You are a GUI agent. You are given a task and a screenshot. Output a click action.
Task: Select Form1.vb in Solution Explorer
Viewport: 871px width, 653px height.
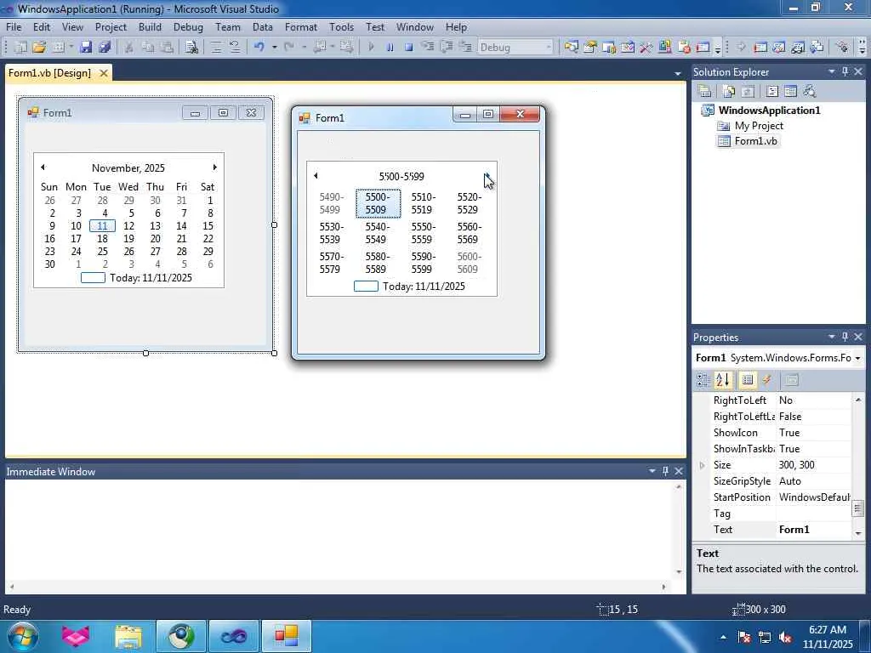coord(755,141)
